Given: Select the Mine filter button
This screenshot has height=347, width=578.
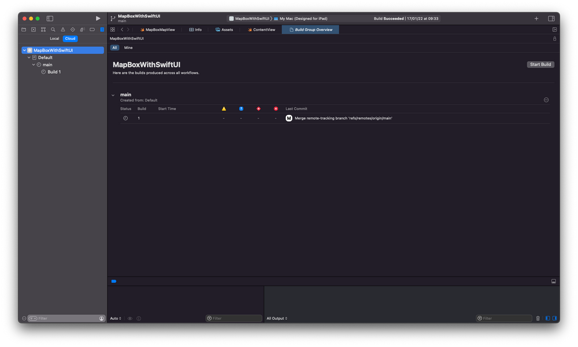Looking at the screenshot, I should pos(128,47).
